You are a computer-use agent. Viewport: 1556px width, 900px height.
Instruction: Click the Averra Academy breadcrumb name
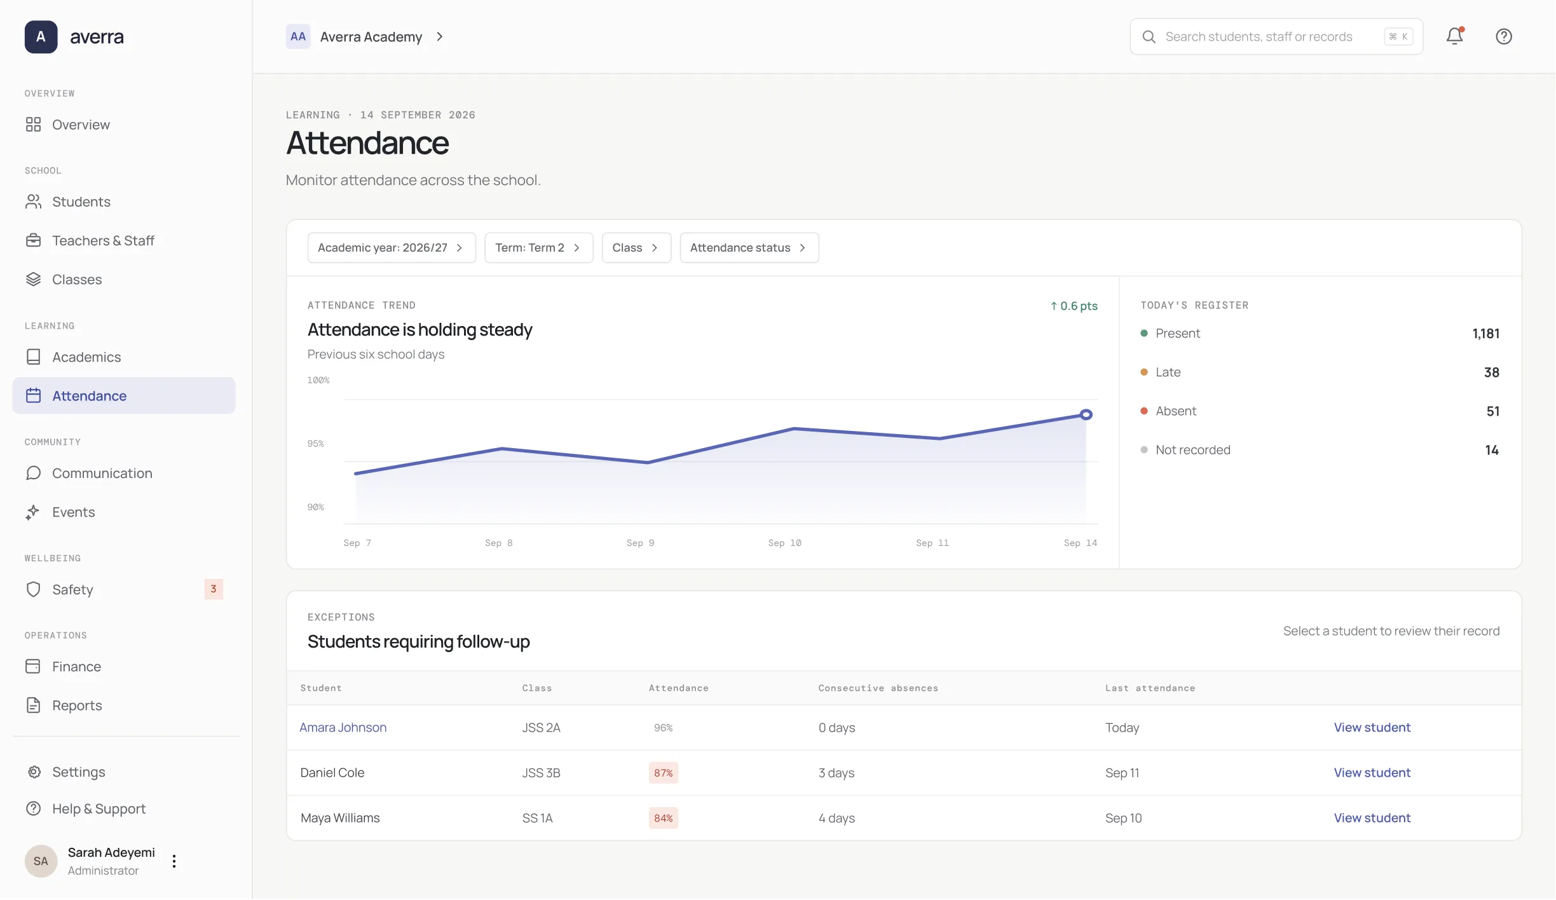point(371,37)
